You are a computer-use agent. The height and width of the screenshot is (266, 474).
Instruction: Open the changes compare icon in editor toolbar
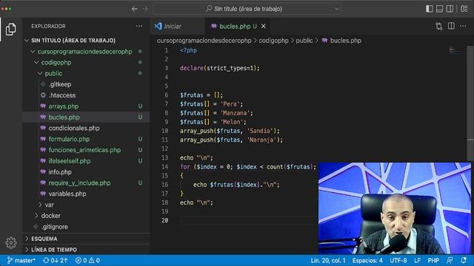coord(439,27)
